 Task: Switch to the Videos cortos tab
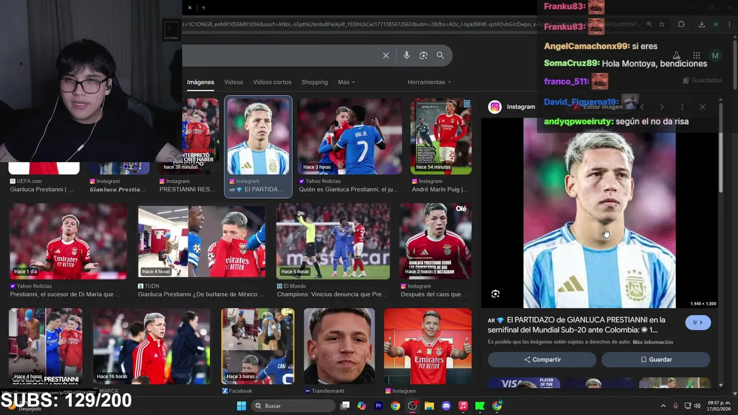click(272, 82)
